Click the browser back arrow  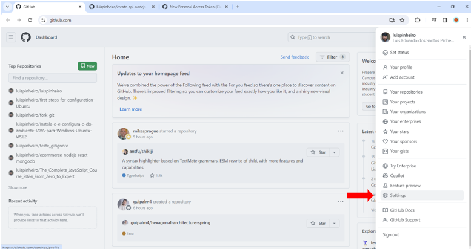pyautogui.click(x=8, y=20)
